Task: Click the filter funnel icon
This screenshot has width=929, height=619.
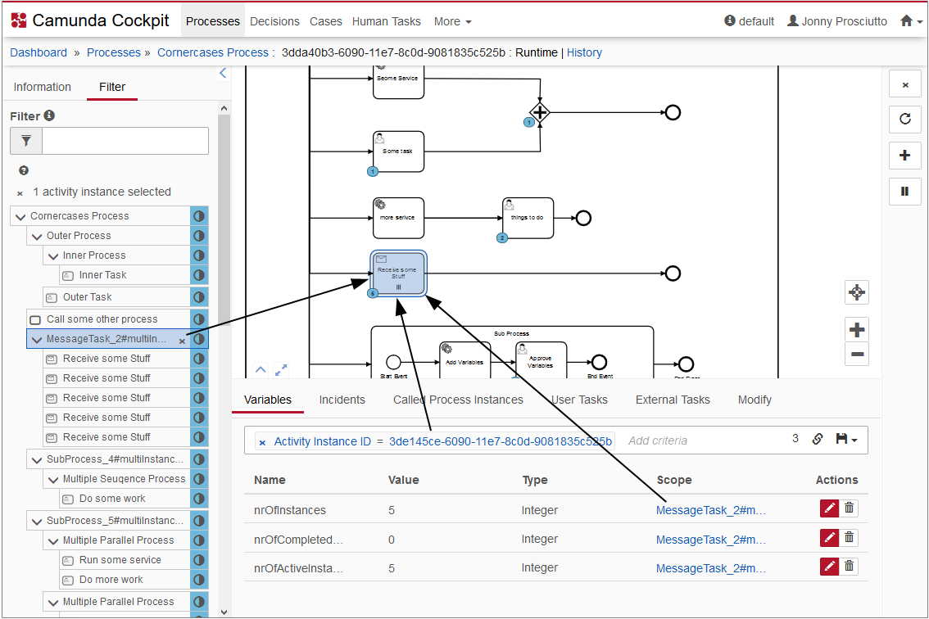Action: point(26,141)
